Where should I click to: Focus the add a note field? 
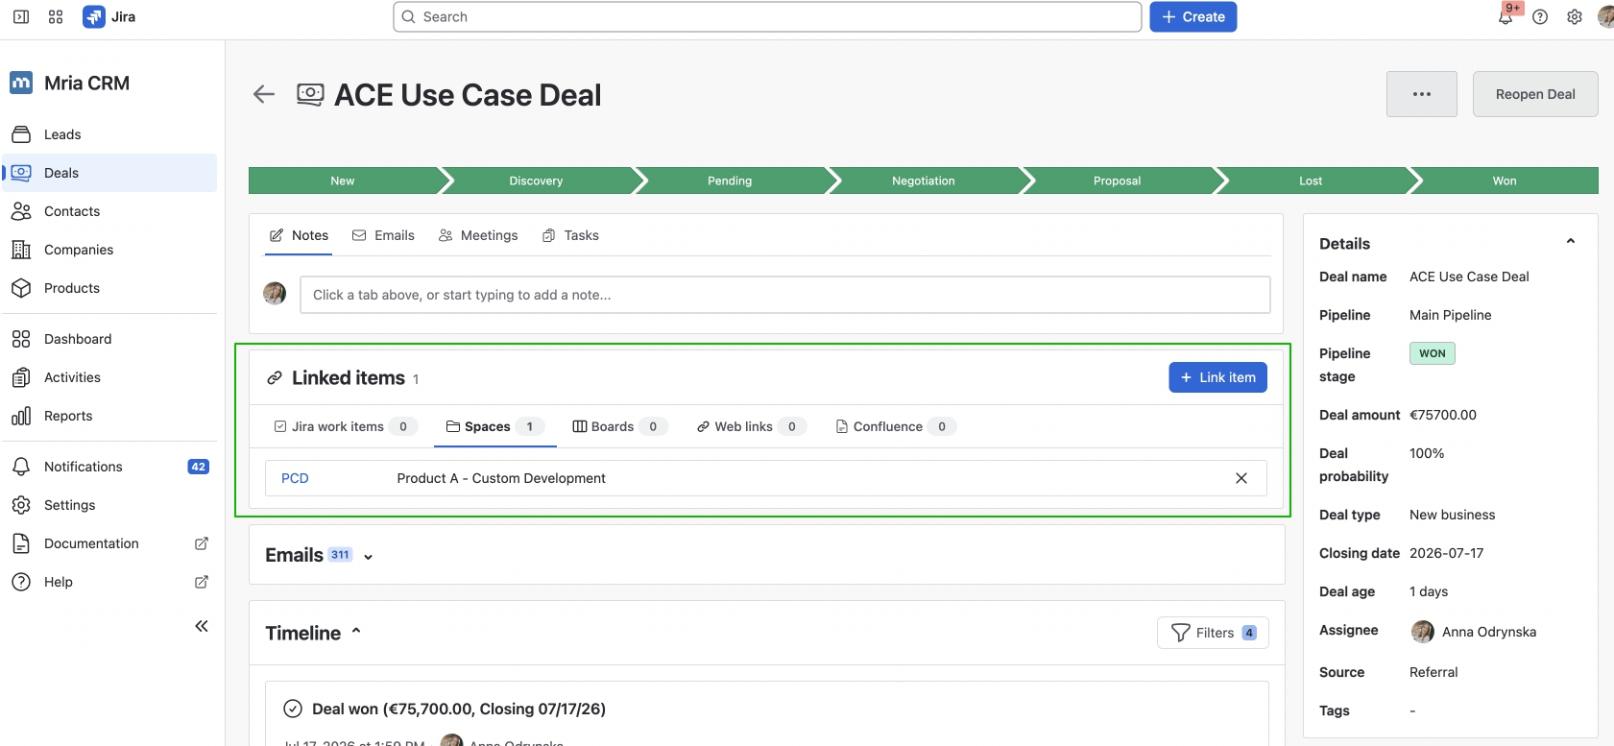point(785,295)
